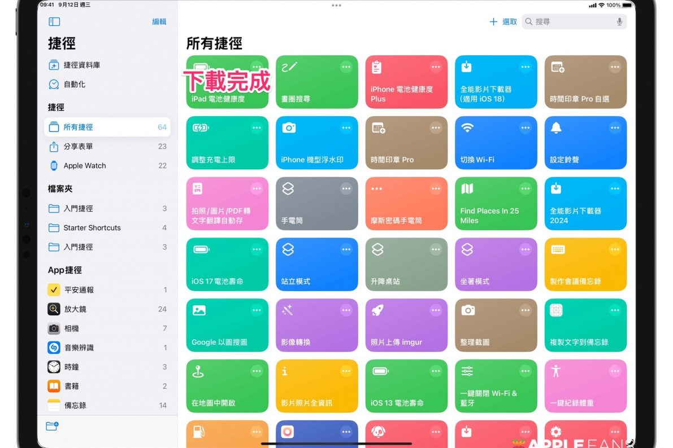Click the 選取 button

510,21
